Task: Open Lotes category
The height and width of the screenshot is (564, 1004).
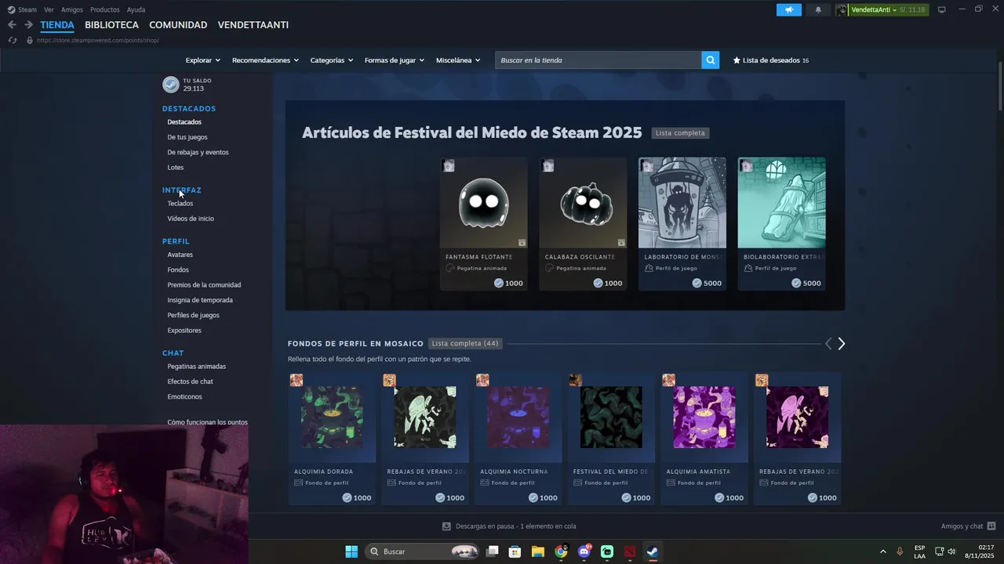Action: [175, 168]
